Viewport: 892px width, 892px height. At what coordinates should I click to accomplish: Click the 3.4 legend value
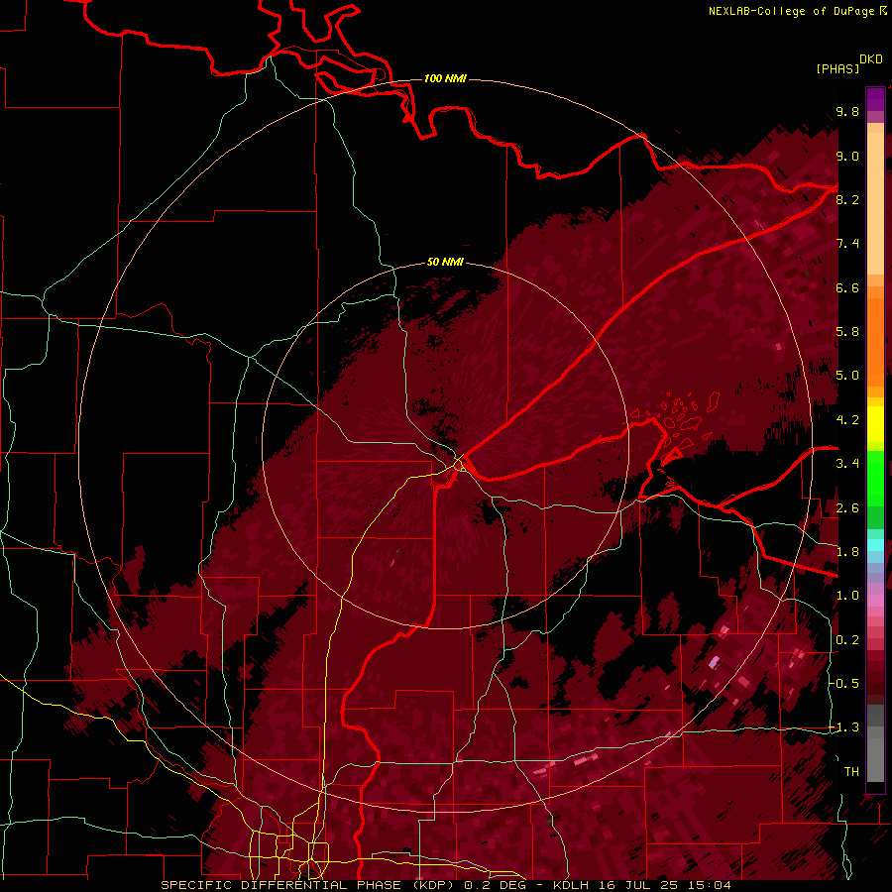click(847, 464)
